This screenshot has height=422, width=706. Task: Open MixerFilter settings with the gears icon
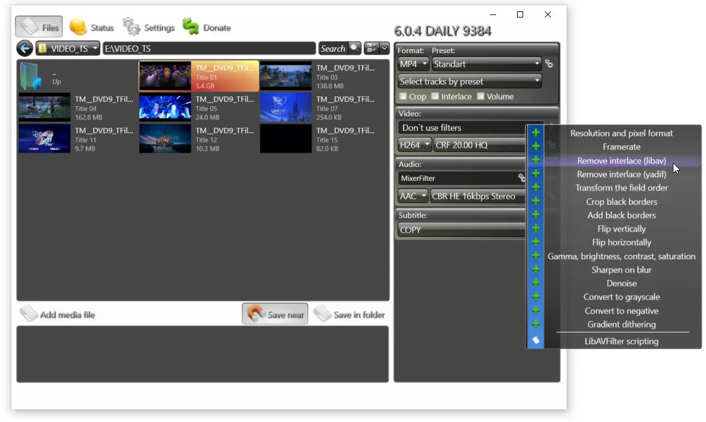click(x=521, y=178)
